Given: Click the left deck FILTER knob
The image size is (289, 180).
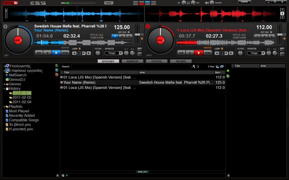Looking at the screenshot, I should (x=98, y=53).
